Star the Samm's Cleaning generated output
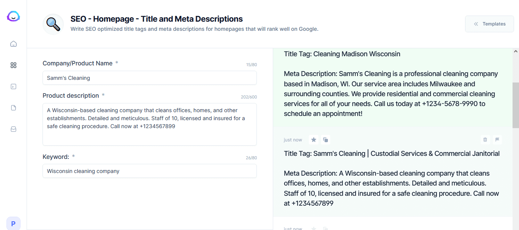 click(313, 140)
